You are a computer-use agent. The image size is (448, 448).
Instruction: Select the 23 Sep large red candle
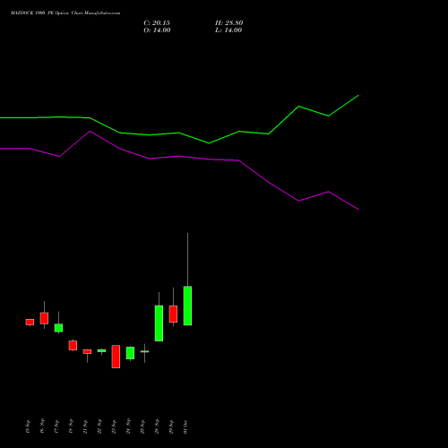116,357
